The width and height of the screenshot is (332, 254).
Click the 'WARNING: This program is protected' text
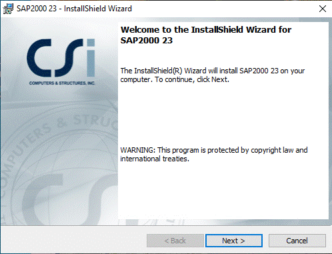(x=214, y=154)
